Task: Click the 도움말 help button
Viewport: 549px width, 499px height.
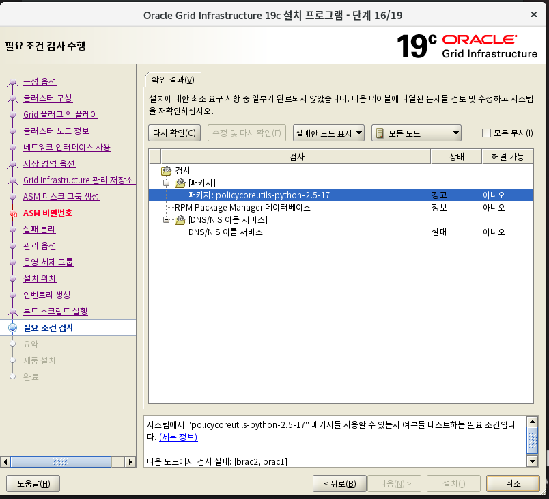Action: (33, 483)
